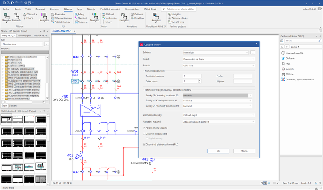
Task: Select Symboly in the insert center
Action: [x=290, y=68]
